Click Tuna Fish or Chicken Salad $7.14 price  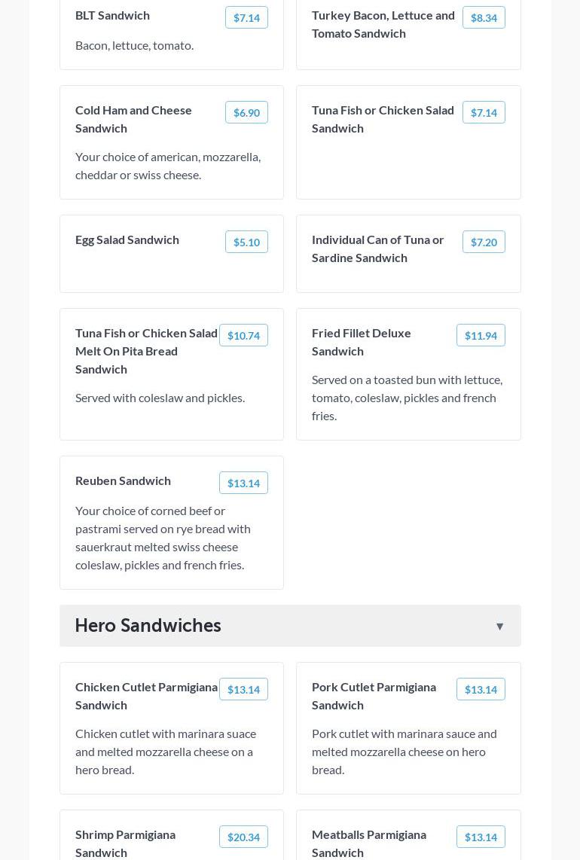click(x=484, y=112)
